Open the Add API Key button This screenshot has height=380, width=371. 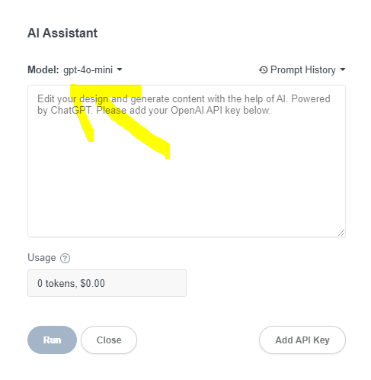pos(302,340)
